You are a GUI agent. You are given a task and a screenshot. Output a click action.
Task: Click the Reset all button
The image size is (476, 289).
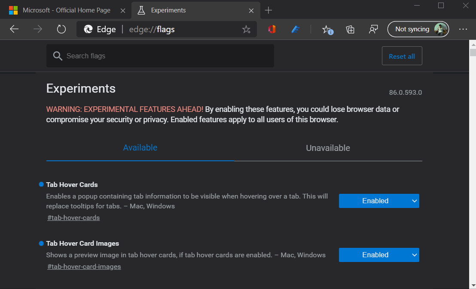(x=402, y=56)
